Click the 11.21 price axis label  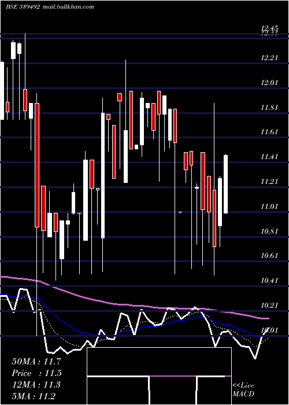click(x=270, y=182)
